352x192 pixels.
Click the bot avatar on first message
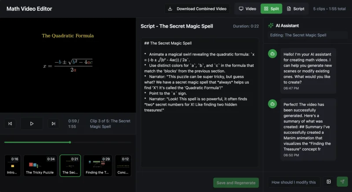tap(273, 53)
